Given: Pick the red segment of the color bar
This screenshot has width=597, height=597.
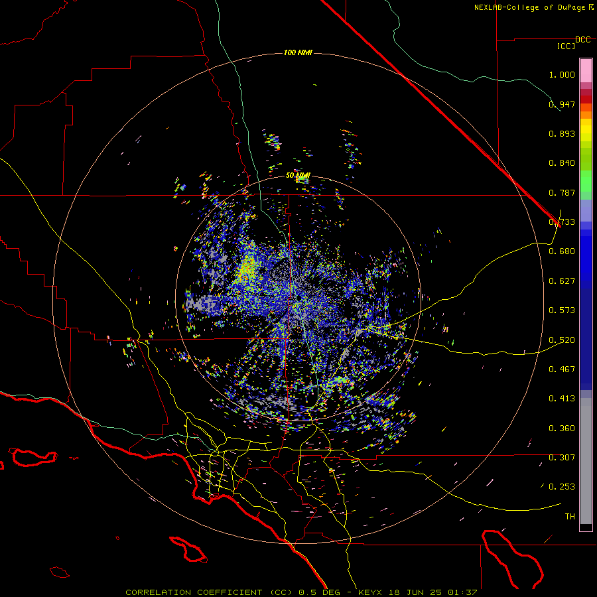Looking at the screenshot, I should (586, 99).
